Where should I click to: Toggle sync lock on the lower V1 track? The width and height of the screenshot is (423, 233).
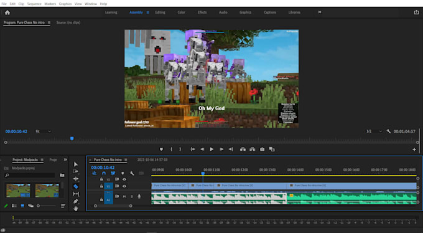pyautogui.click(x=117, y=186)
